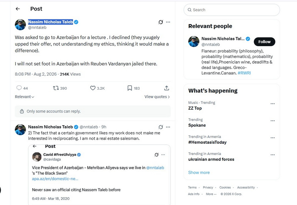Go back using the arrow beside Post
The width and height of the screenshot is (297, 205).
pos(18,9)
